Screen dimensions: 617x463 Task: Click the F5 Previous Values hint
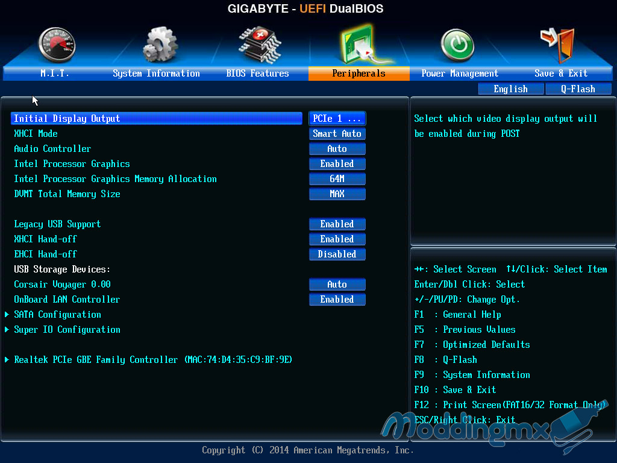[x=465, y=330]
